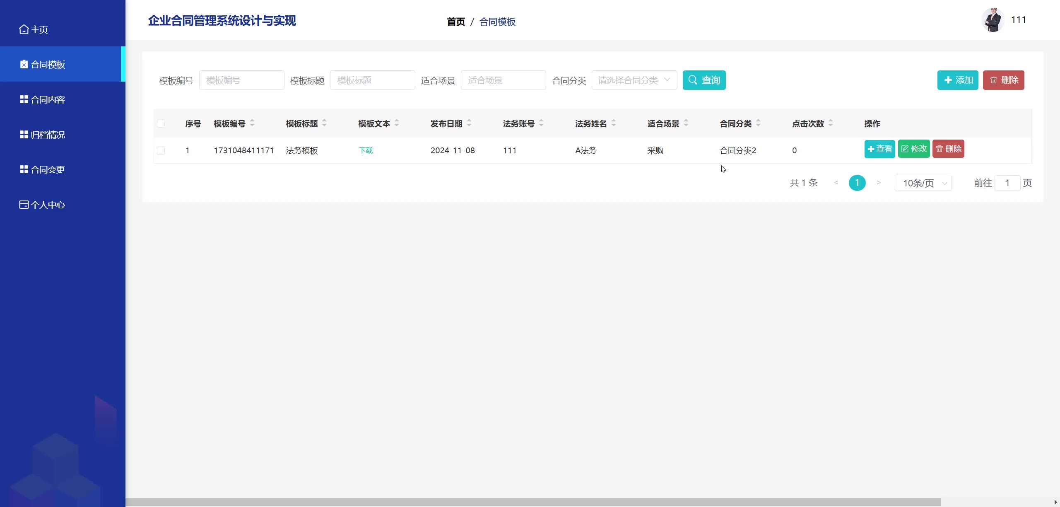Viewport: 1060px width, 507px height.
Task: Click the 模板编号 column sort arrows
Action: click(252, 123)
